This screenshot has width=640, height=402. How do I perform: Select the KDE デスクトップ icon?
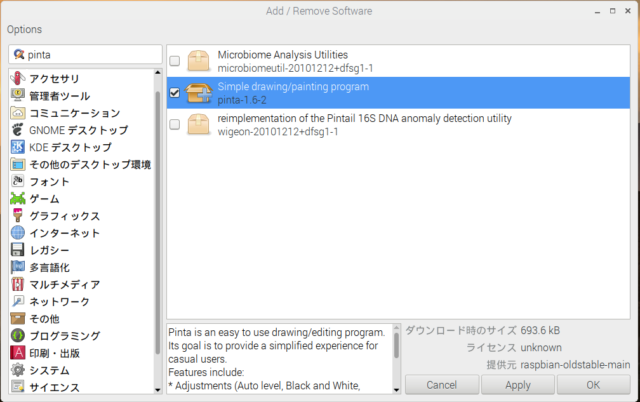(18, 147)
